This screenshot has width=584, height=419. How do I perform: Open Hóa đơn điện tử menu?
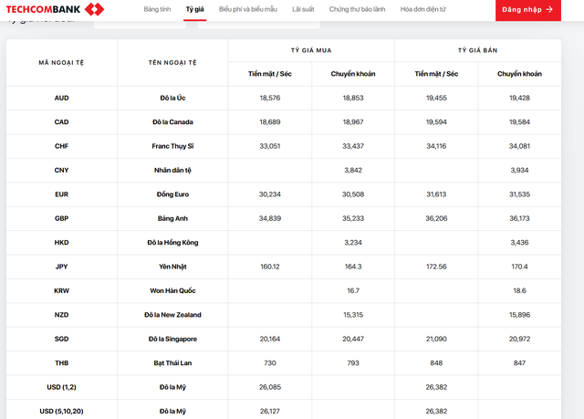[x=423, y=9]
